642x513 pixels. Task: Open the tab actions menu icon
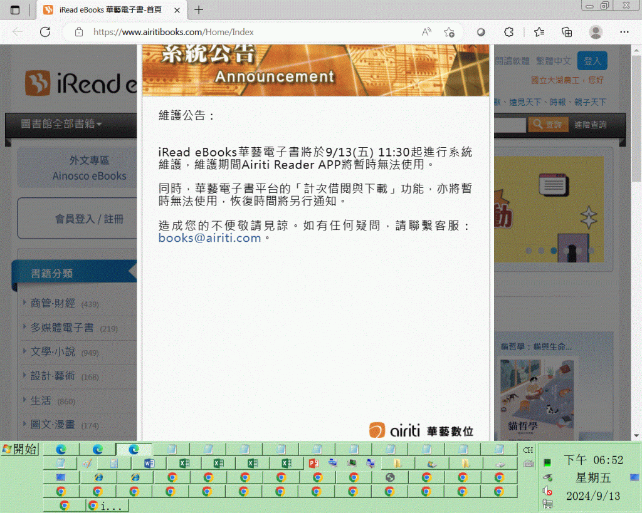pos(15,10)
